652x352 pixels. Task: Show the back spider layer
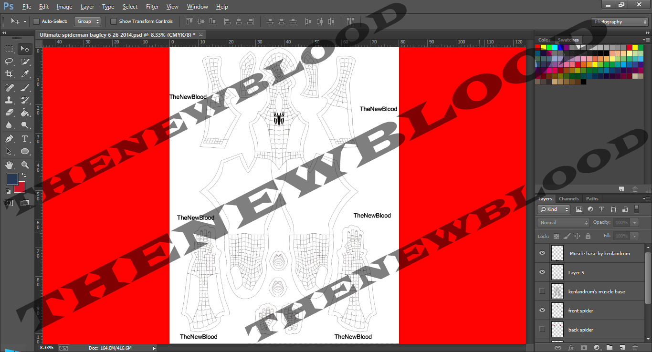542,330
